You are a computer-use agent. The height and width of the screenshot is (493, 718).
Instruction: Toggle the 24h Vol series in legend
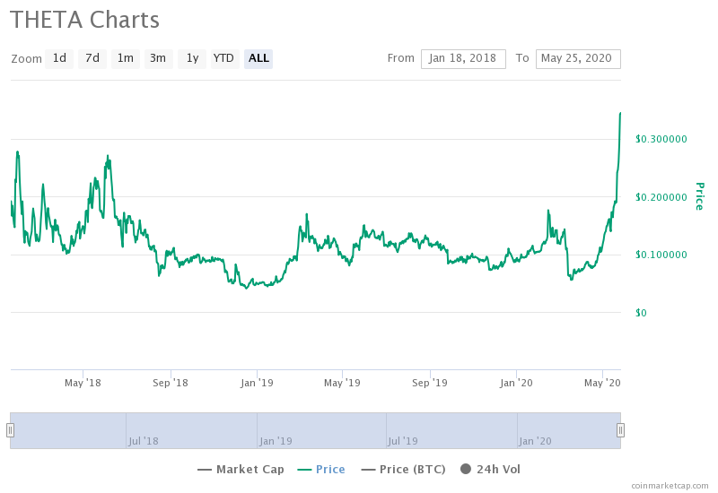(x=490, y=469)
